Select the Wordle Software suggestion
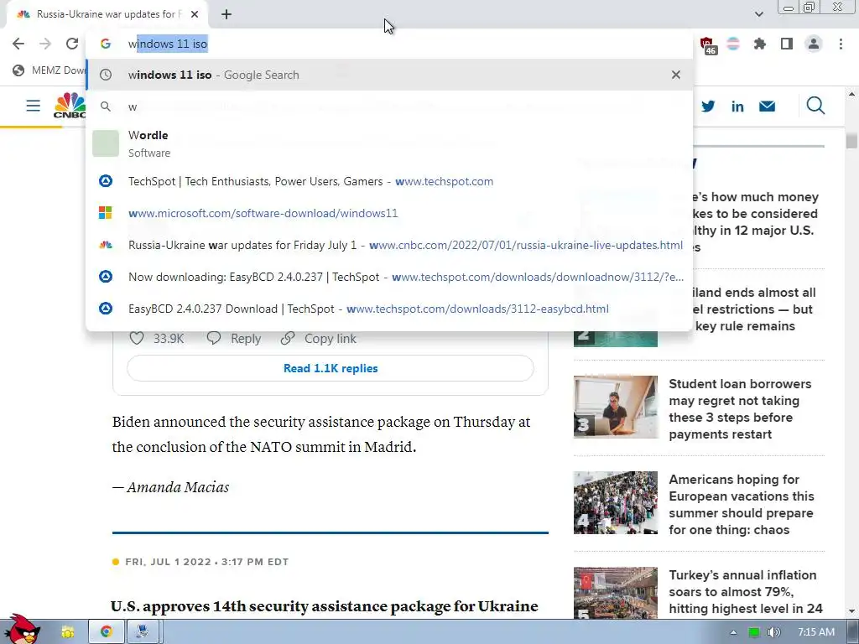The image size is (859, 644). pyautogui.click(x=389, y=143)
